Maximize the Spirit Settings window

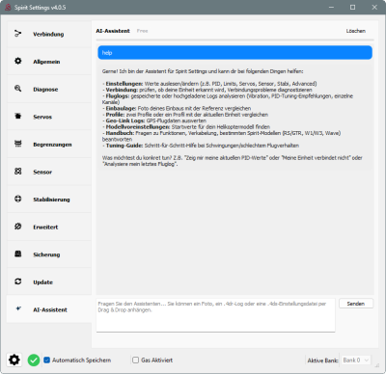click(x=353, y=7)
